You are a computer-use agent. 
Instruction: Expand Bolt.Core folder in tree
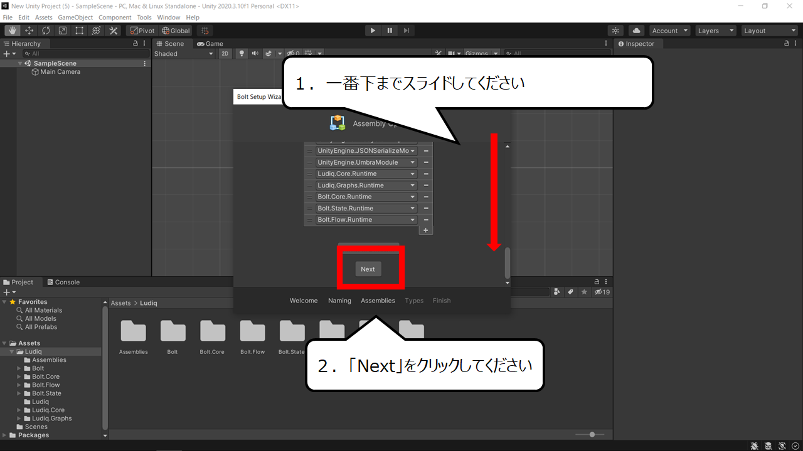pyautogui.click(x=19, y=376)
